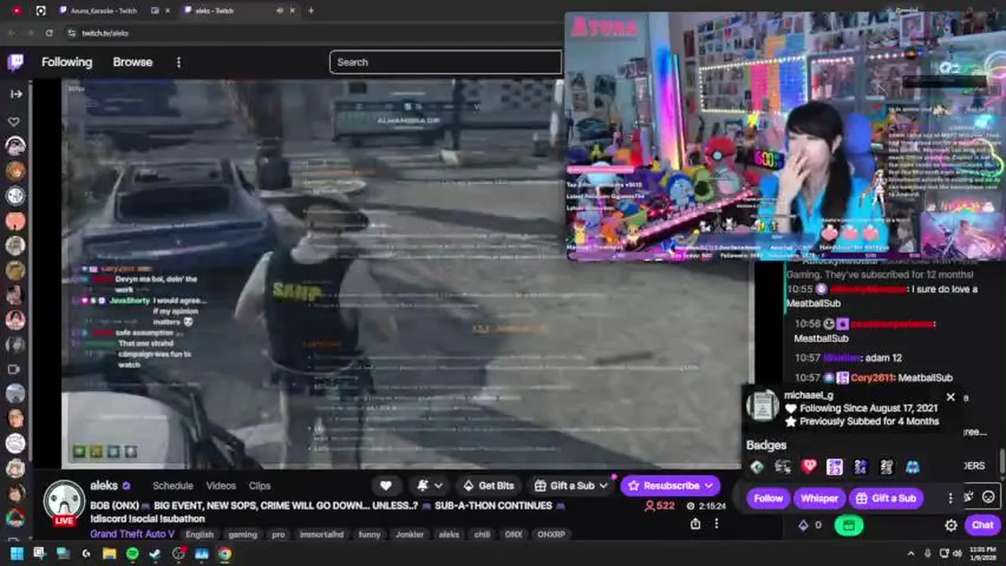This screenshot has width=1006, height=566.
Task: Select the English tag
Action: coord(199,535)
